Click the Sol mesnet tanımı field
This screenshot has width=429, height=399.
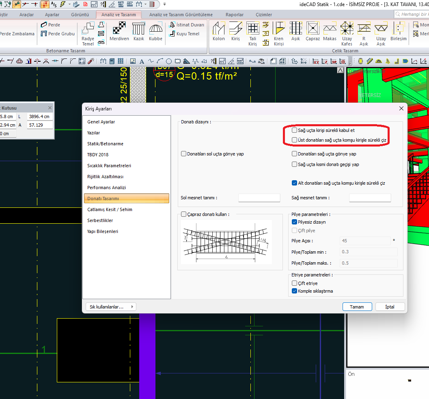259,198
